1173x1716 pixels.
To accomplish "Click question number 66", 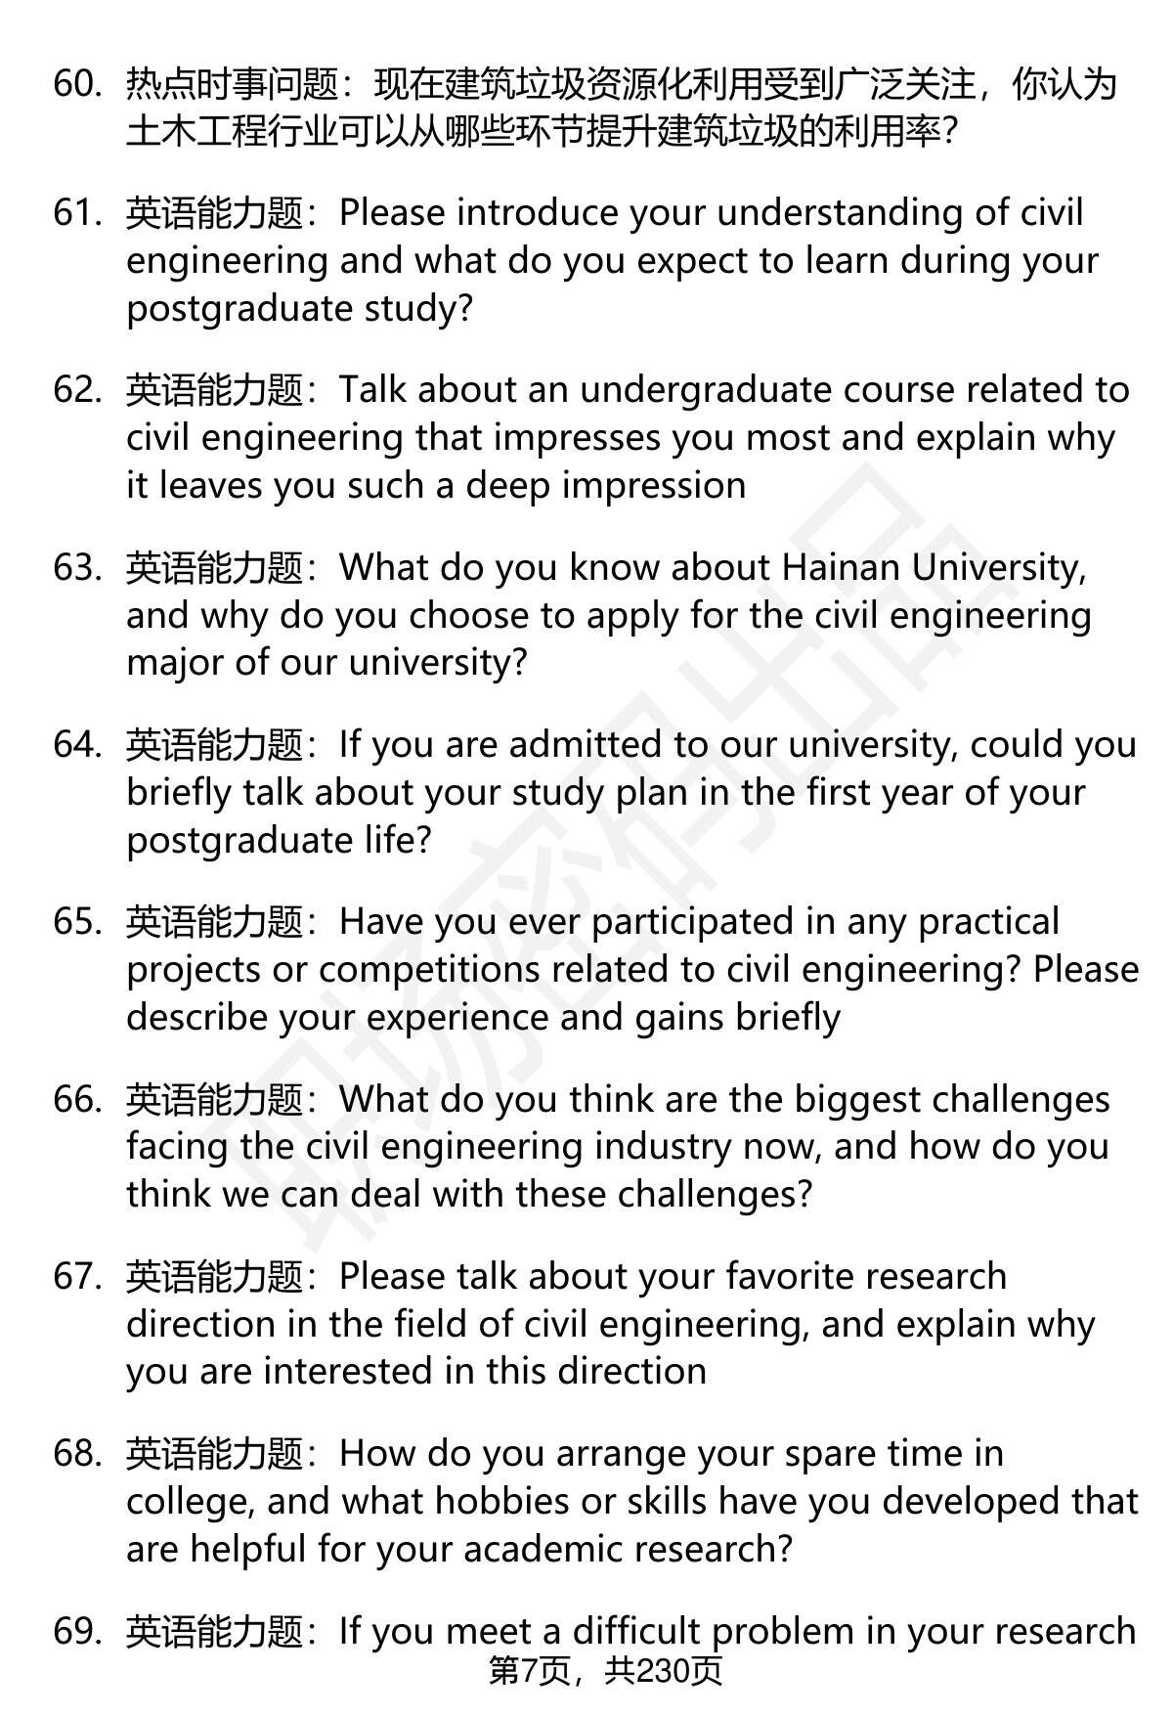I will click(x=78, y=1100).
